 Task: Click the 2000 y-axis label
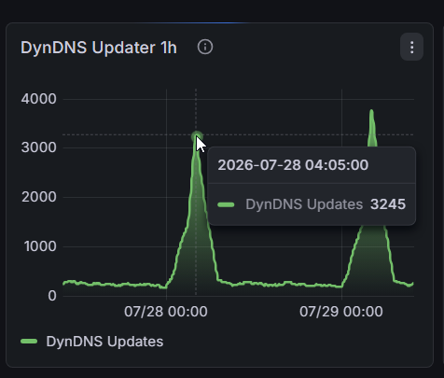pos(39,197)
